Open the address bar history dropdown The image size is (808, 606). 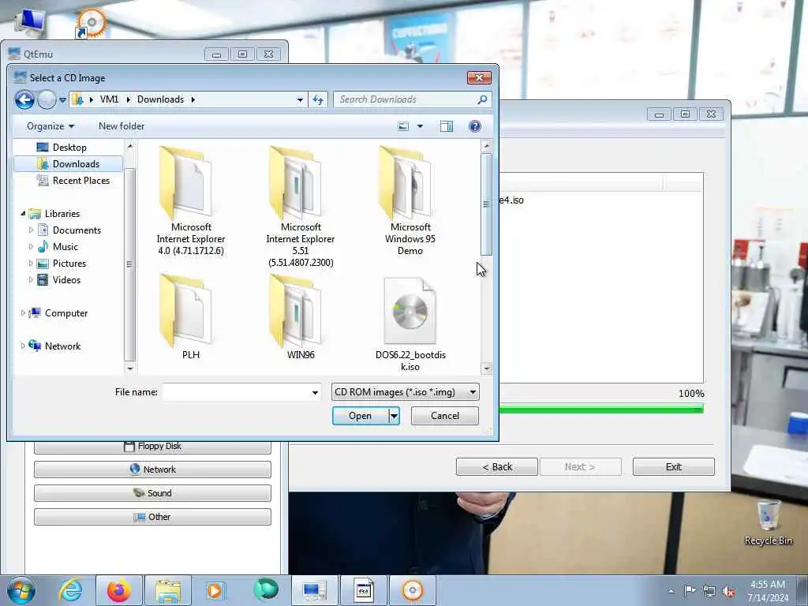[x=300, y=100]
